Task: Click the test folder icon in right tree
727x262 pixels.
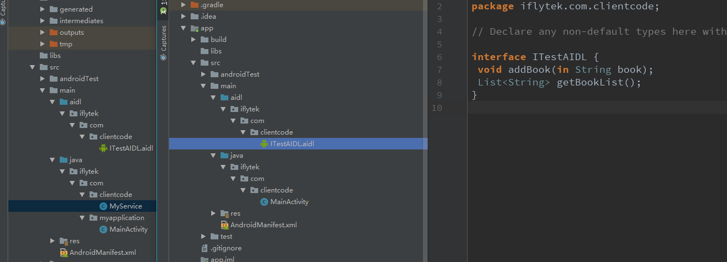Action: (215, 237)
